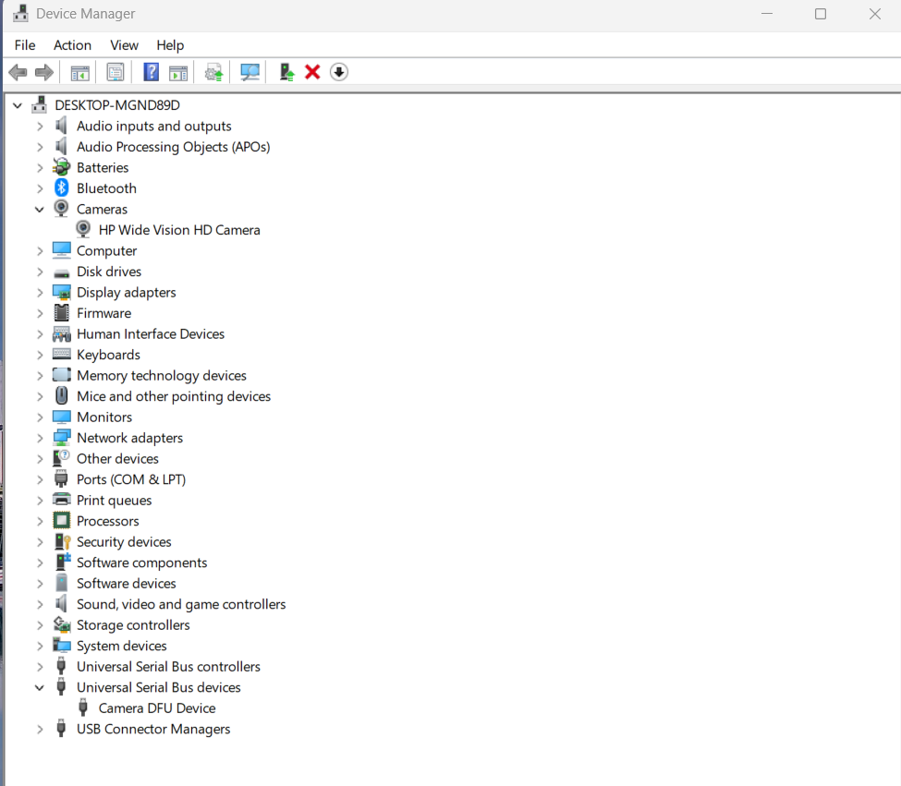
Task: Click the Processors category icon
Action: click(x=62, y=521)
